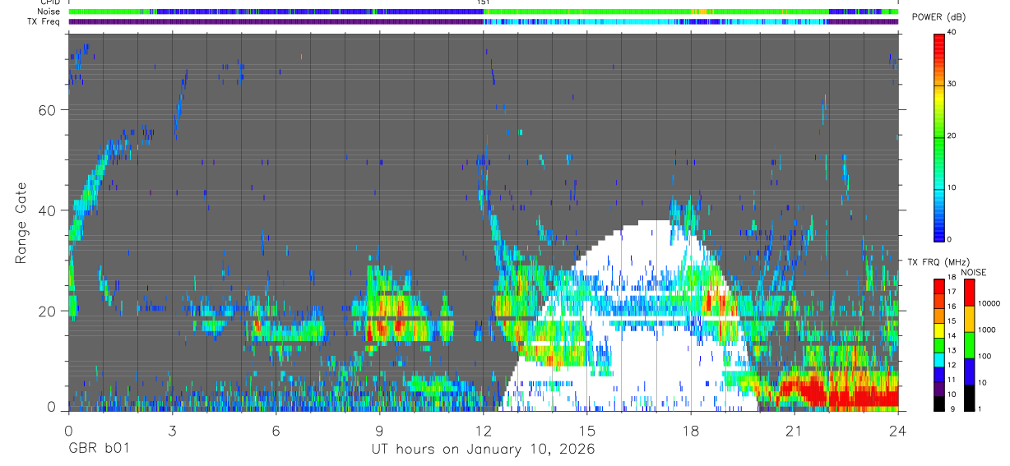The image size is (1010, 466).
Task: Click the 3 tick on the UT hours axis
Action: [x=172, y=430]
